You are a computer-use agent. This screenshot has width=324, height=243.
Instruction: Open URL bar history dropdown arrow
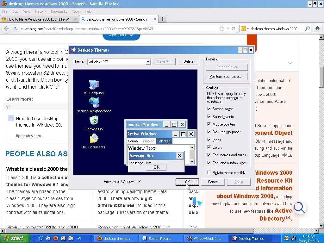coord(228,28)
